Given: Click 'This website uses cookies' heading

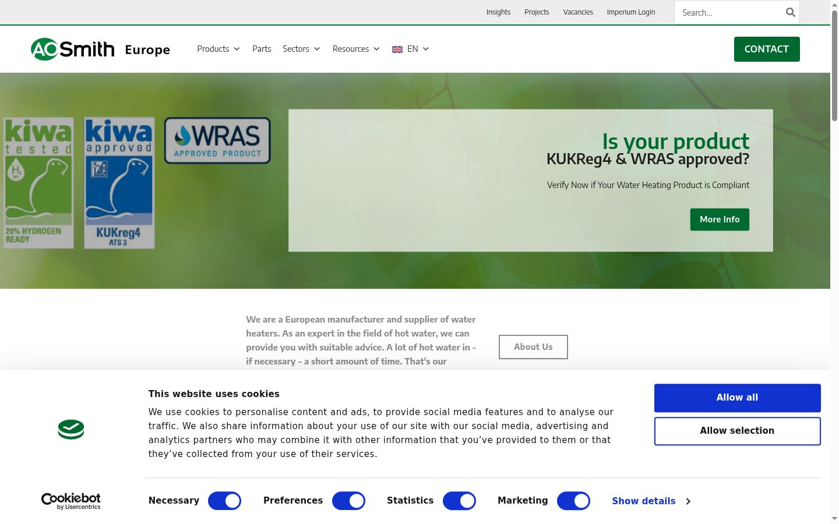Looking at the screenshot, I should pos(214,394).
